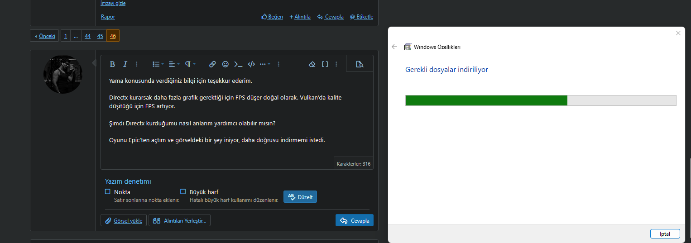This screenshot has width=691, height=243.
Task: Open more text formatting options beside italic
Action: tap(137, 64)
